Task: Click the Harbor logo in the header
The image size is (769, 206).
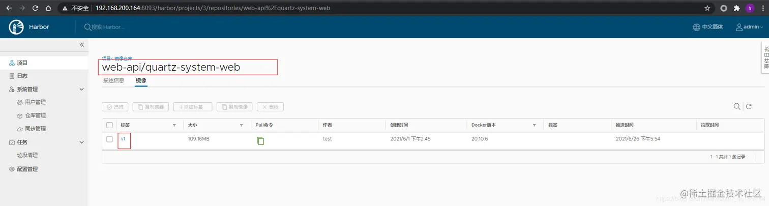Action: click(x=17, y=27)
